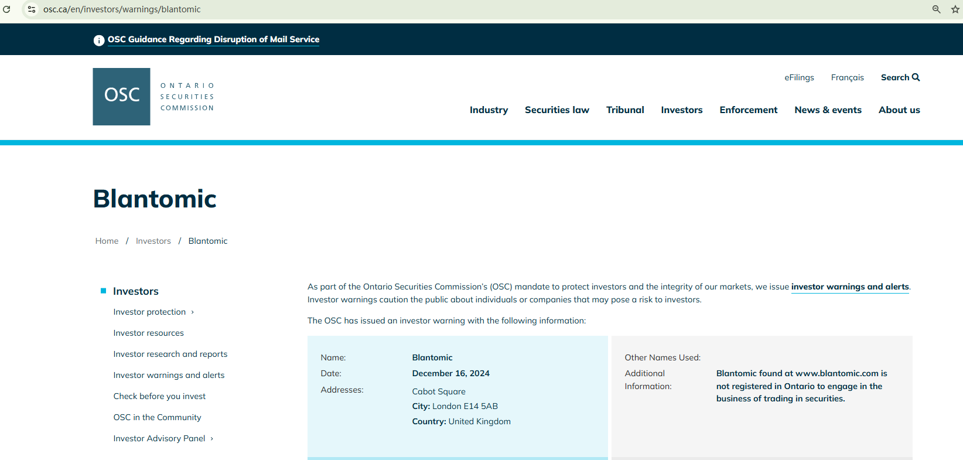This screenshot has width=963, height=460.
Task: Open Investor warnings and alerts in the sidebar
Action: (x=169, y=376)
